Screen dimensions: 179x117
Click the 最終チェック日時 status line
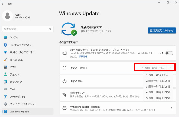(95, 31)
